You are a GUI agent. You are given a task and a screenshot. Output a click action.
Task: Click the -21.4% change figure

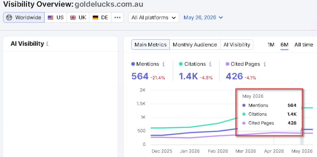(158, 78)
